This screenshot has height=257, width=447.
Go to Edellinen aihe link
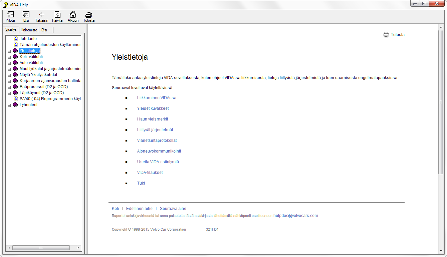pyautogui.click(x=139, y=209)
